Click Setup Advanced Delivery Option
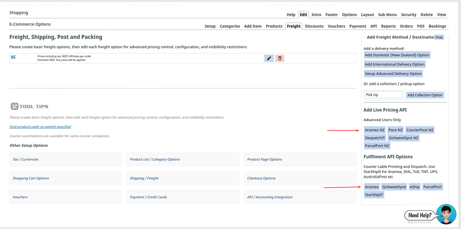 pos(393,74)
